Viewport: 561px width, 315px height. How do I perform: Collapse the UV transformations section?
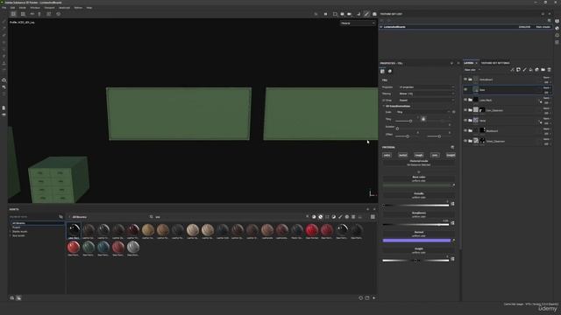coord(384,106)
